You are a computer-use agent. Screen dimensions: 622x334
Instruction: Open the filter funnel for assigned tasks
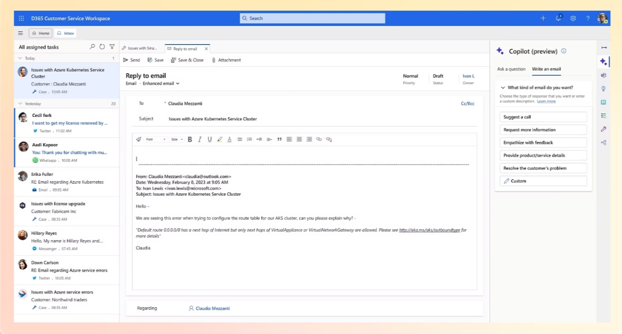[112, 47]
